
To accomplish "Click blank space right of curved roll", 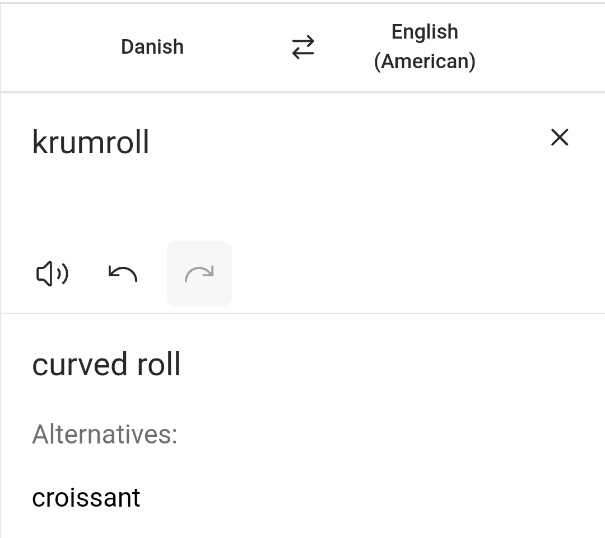I will click(386, 364).
